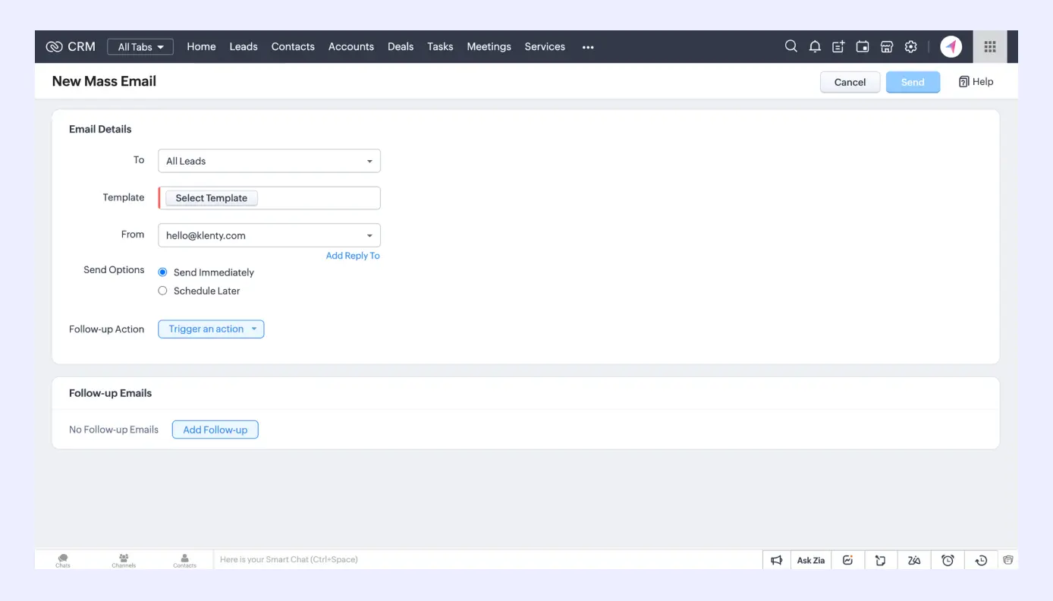
Task: Open the Deals tab
Action: tap(401, 46)
